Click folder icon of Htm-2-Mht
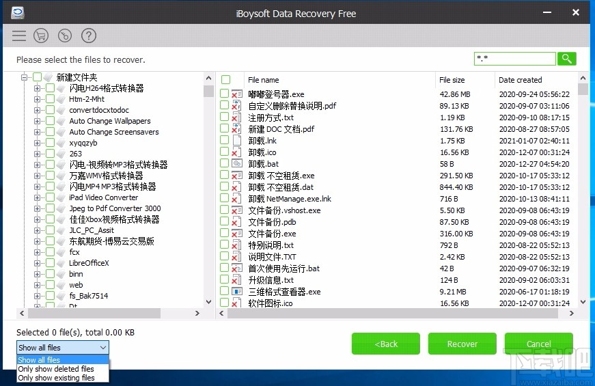The height and width of the screenshot is (386, 595). click(61, 100)
